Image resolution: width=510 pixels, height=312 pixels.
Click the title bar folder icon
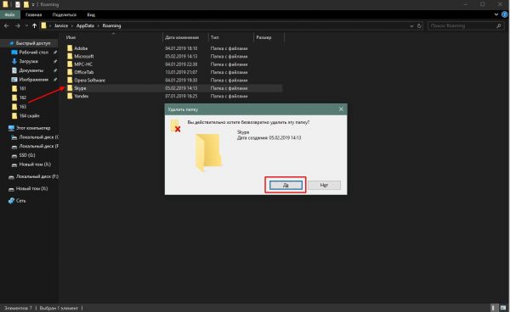coord(5,4)
